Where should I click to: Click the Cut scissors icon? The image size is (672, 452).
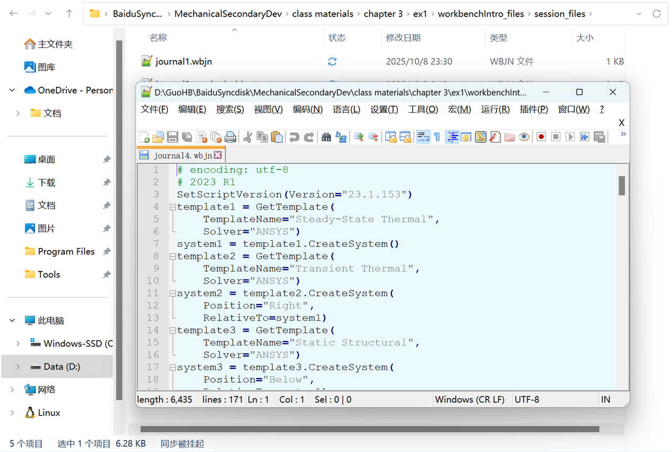click(248, 137)
